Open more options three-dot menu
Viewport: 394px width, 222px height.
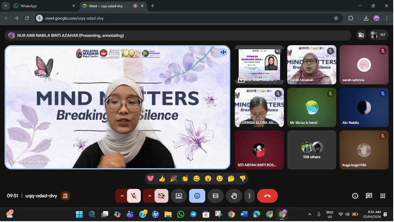point(250,196)
